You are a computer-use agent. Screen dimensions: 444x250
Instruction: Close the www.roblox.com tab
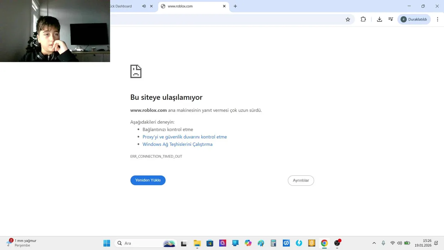pos(224,6)
